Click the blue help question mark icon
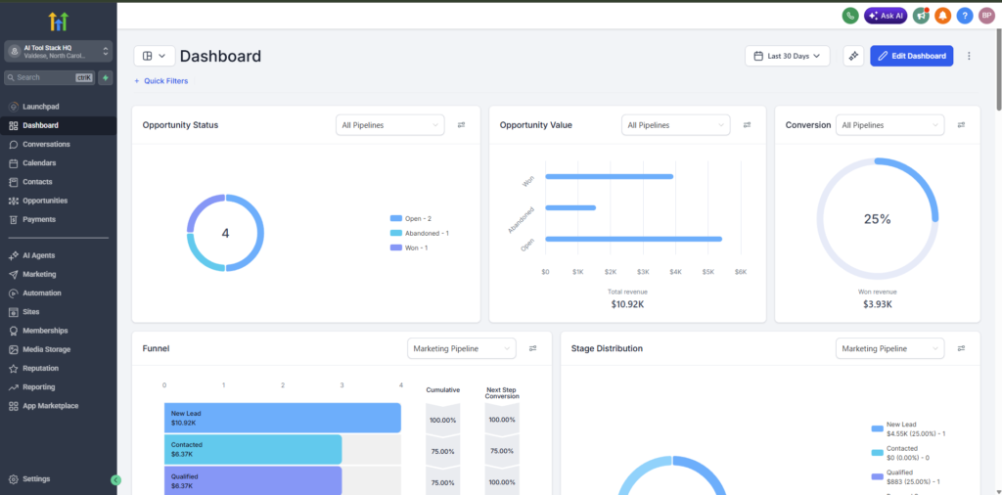Screen dimensions: 1002x495 pyautogui.click(x=965, y=16)
